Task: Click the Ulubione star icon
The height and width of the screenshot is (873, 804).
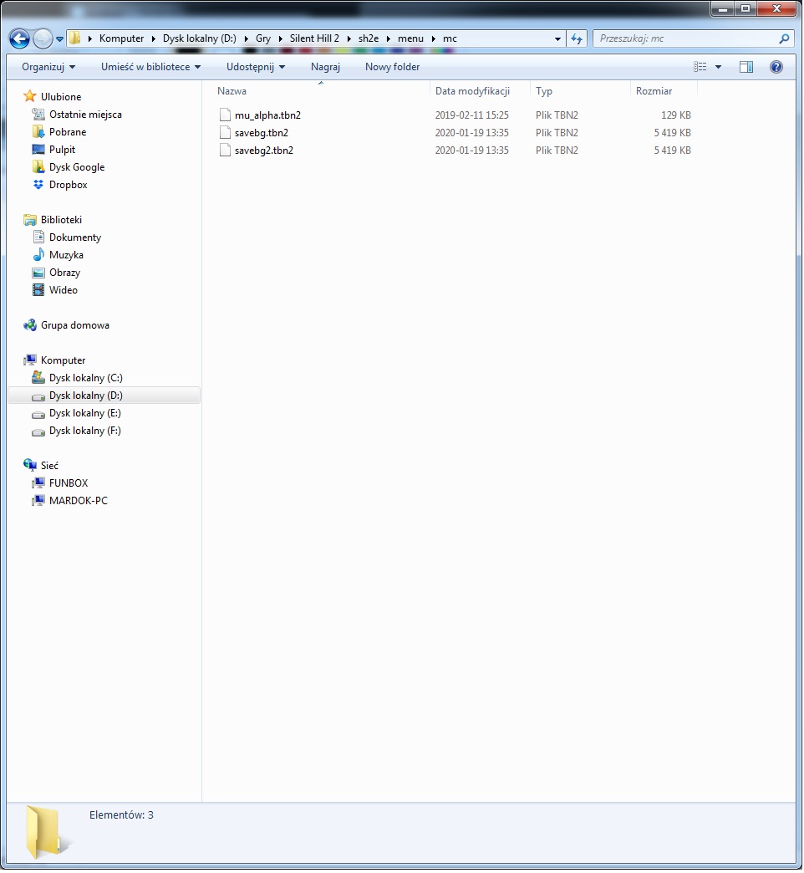Action: click(29, 97)
